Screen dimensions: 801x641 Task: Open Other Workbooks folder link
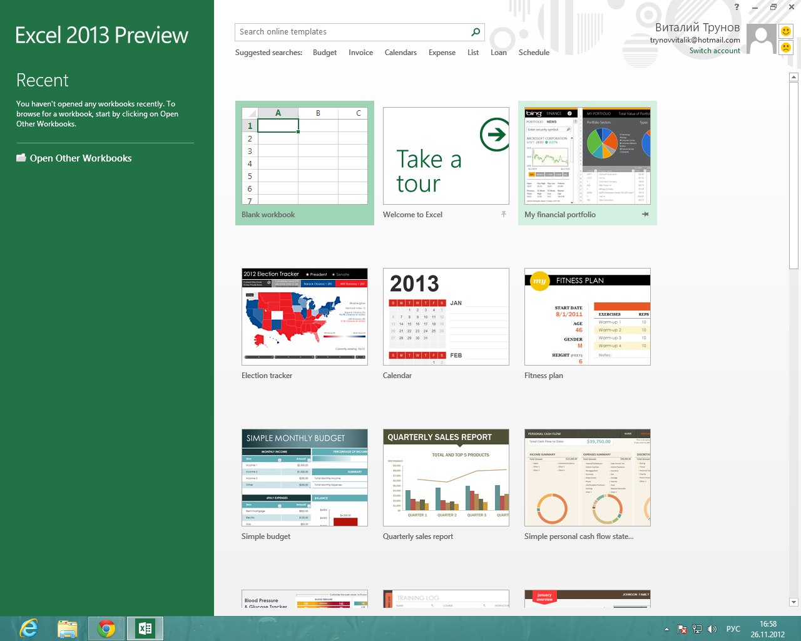74,158
